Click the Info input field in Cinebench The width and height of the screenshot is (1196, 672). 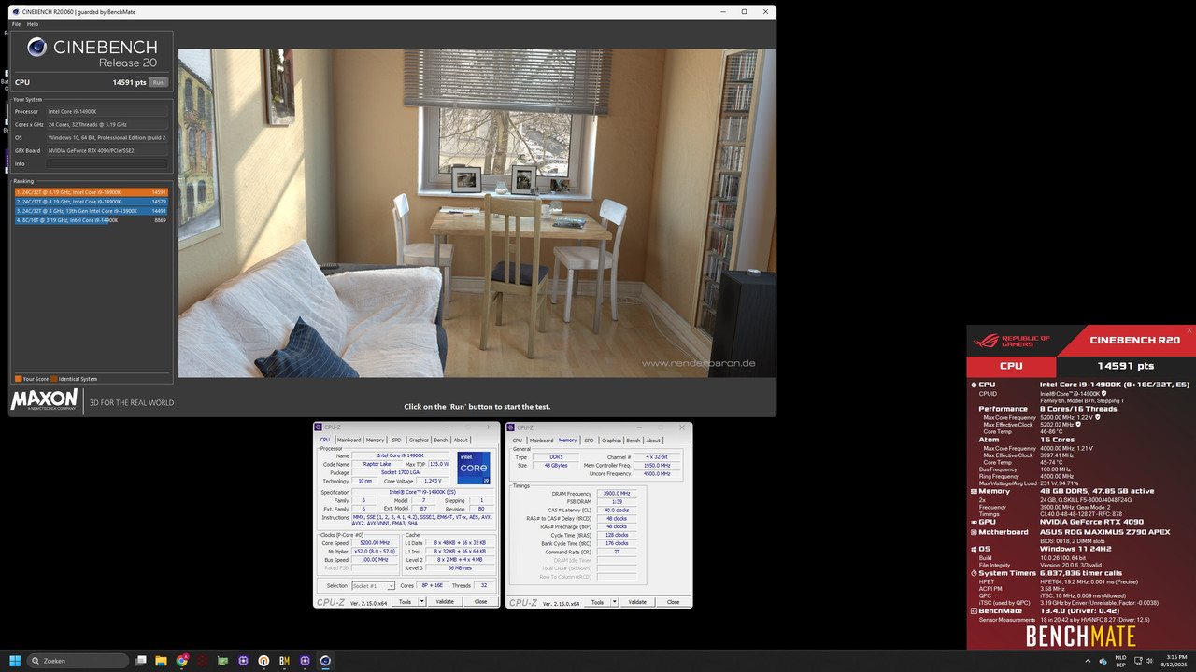[x=107, y=163]
